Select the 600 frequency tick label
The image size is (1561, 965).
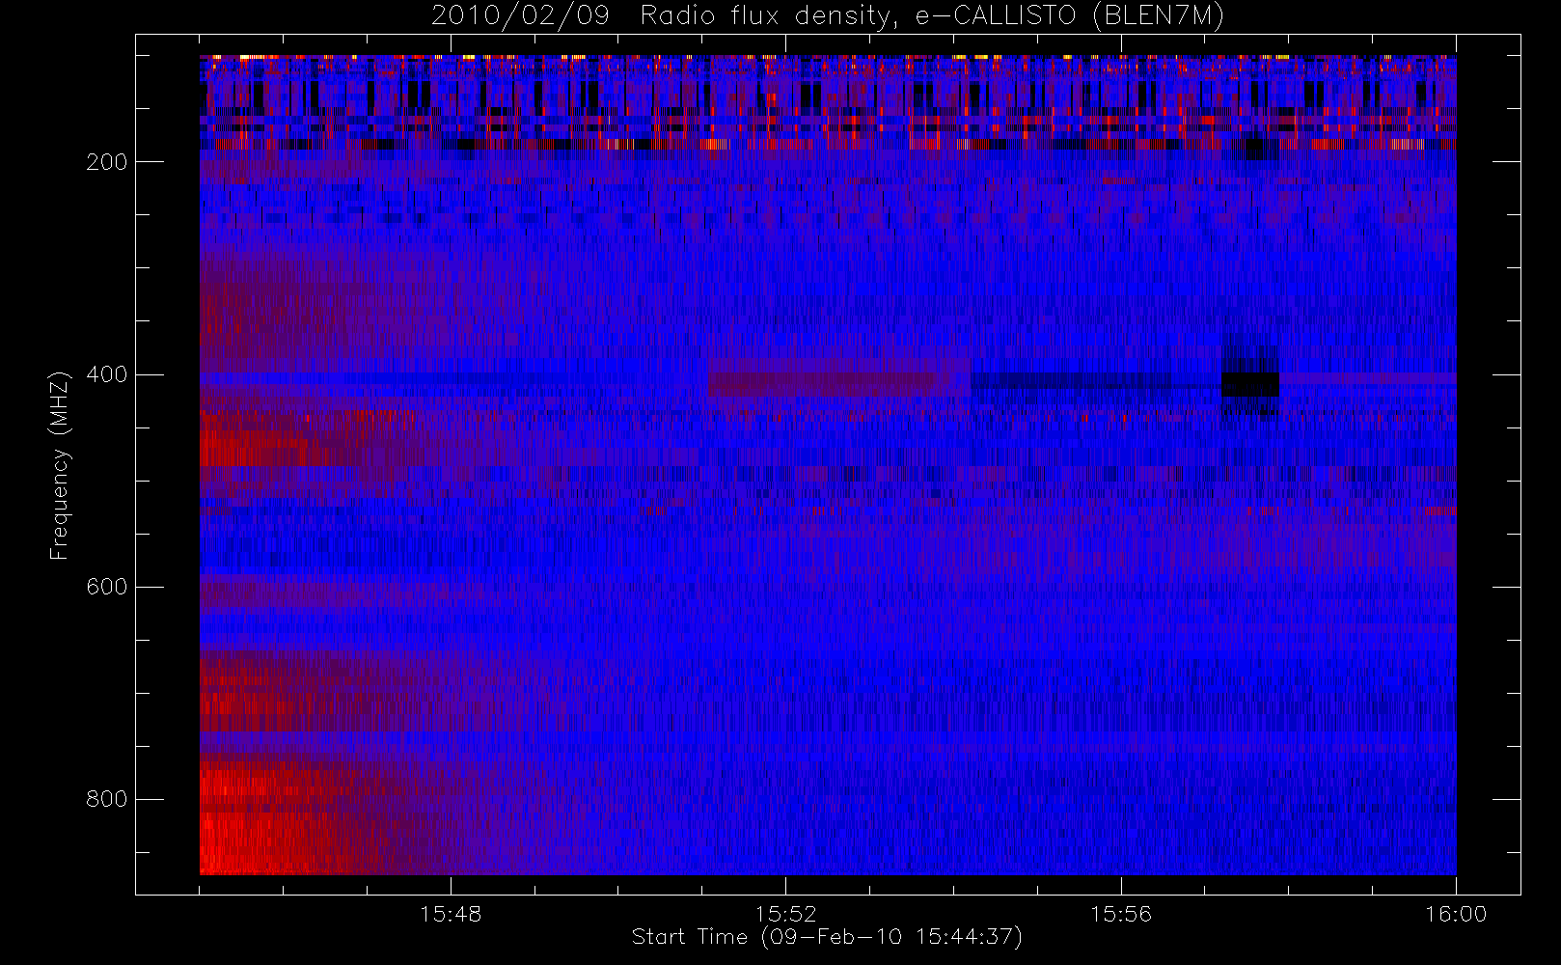pyautogui.click(x=106, y=587)
